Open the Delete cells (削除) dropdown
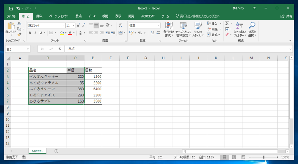Screen dimensions: 298x164 221,29
